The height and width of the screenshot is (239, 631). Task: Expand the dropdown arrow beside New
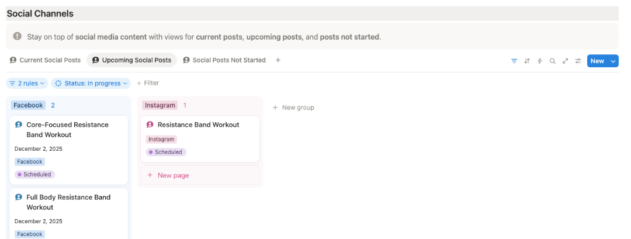613,61
